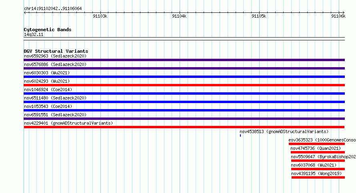Select the 14q32.11 band label
This screenshot has width=356, height=193.
34,34
